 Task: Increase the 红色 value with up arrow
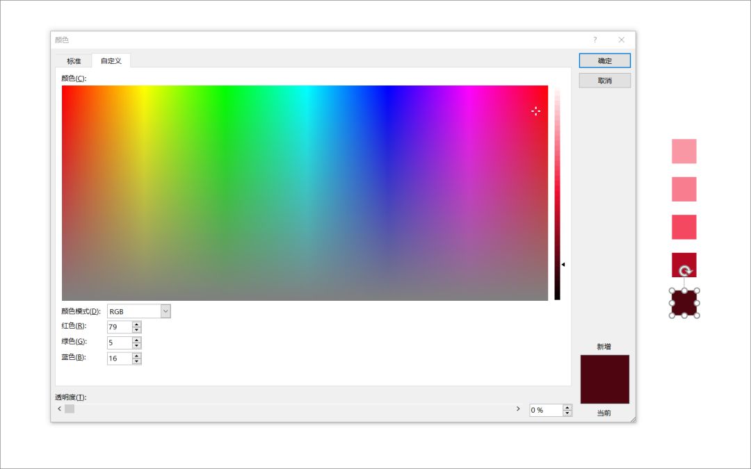click(137, 324)
